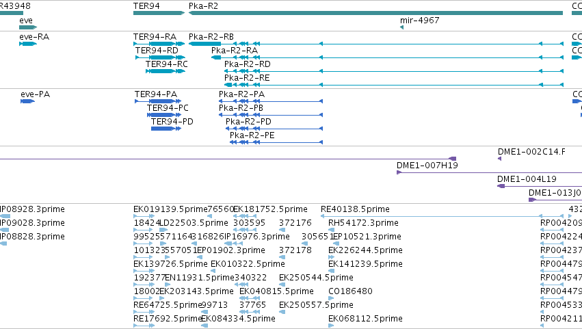This screenshot has width=582, height=329.
Task: Click the TER94 gene label
Action: click(146, 6)
